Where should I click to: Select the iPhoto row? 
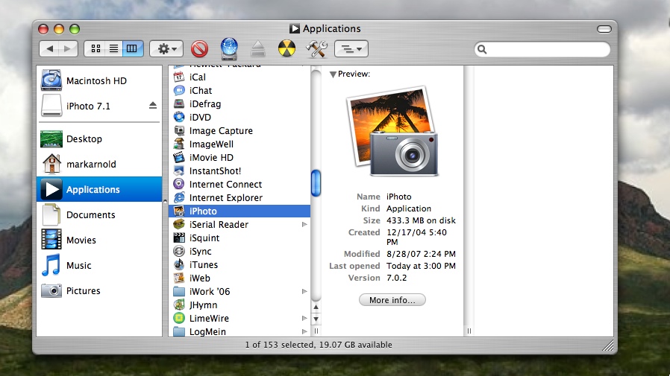coord(239,211)
